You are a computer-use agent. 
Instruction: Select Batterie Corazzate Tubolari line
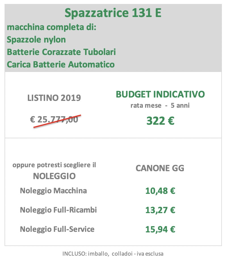(61, 52)
